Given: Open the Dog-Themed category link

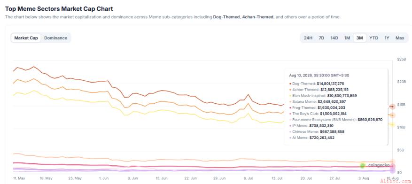Looking at the screenshot, I should (226, 17).
